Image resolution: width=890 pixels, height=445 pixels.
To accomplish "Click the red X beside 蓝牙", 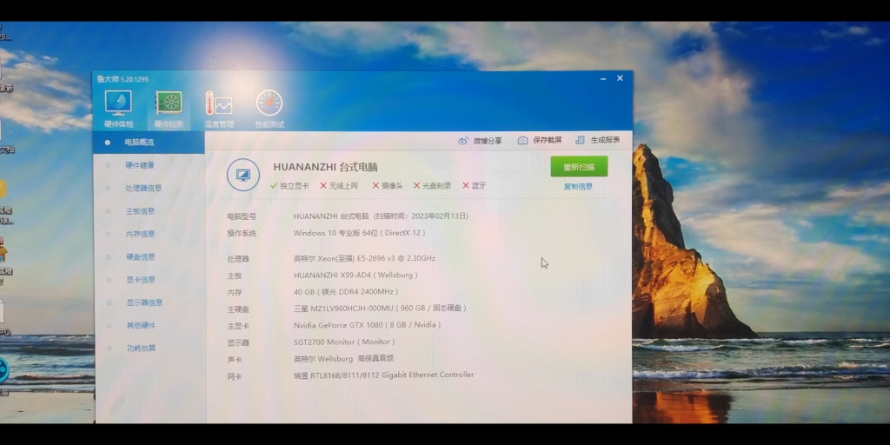I will (x=466, y=186).
